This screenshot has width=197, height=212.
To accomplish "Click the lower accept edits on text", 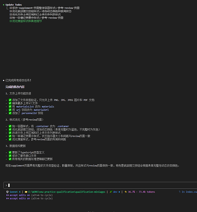I will 20,198.
